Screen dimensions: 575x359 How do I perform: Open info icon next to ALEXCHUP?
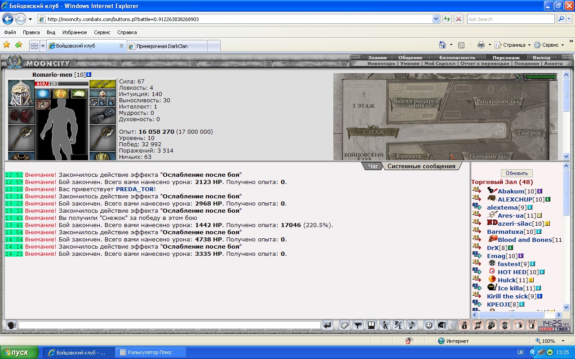coord(548,199)
